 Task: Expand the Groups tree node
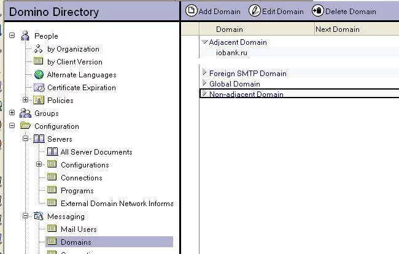(x=12, y=114)
